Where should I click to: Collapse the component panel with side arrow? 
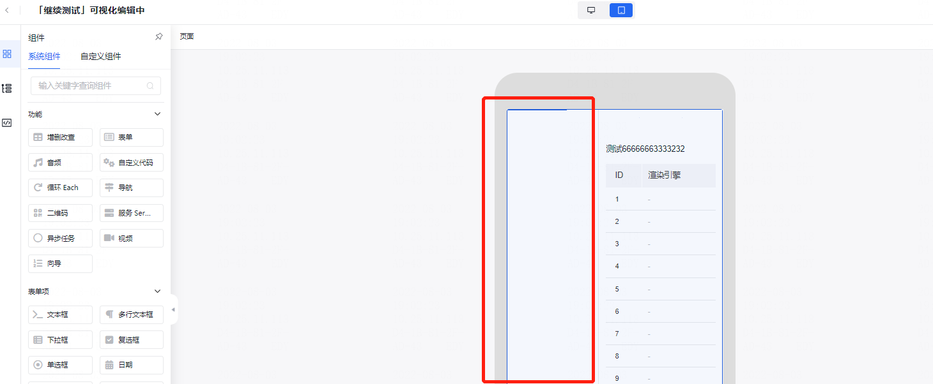tap(173, 309)
